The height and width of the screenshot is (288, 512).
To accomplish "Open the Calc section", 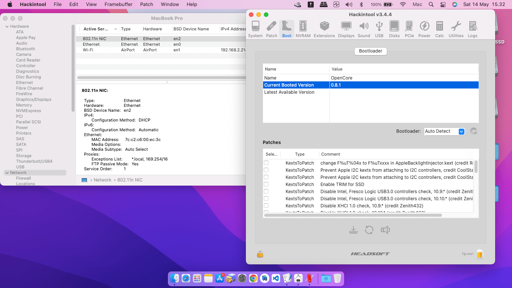I will tap(440, 29).
